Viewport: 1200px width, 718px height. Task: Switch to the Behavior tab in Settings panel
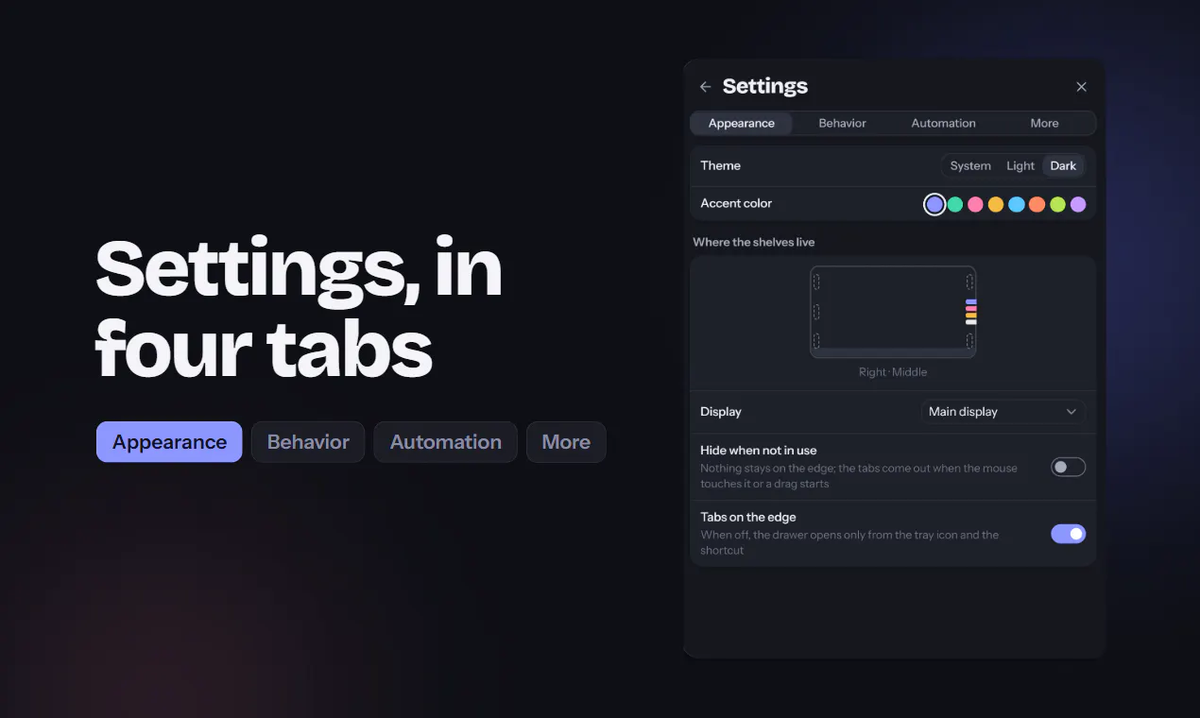point(842,124)
